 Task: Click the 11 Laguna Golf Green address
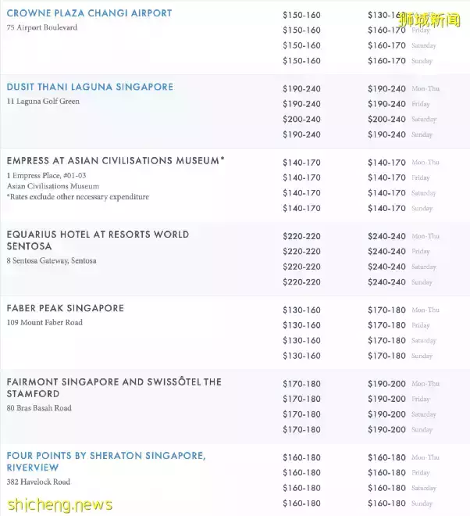point(43,102)
